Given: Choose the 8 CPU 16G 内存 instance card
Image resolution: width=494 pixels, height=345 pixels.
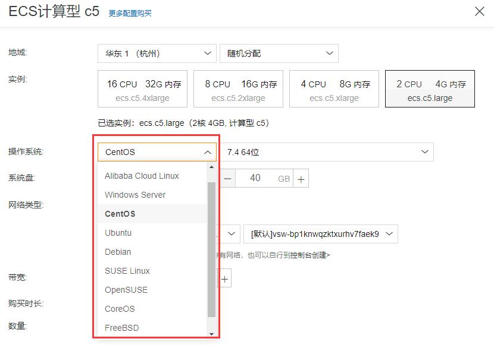Looking at the screenshot, I should click(238, 88).
